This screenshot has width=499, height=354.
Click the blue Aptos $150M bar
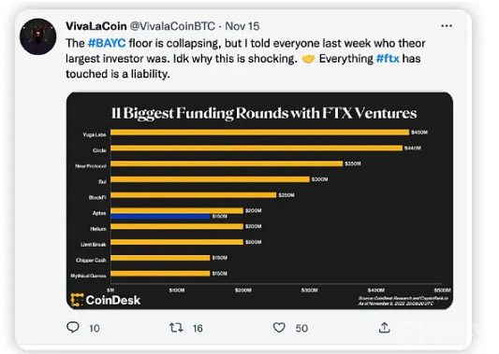tap(160, 217)
